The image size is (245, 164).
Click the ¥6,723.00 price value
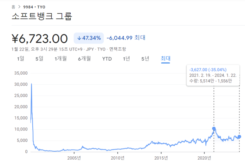click(x=40, y=39)
